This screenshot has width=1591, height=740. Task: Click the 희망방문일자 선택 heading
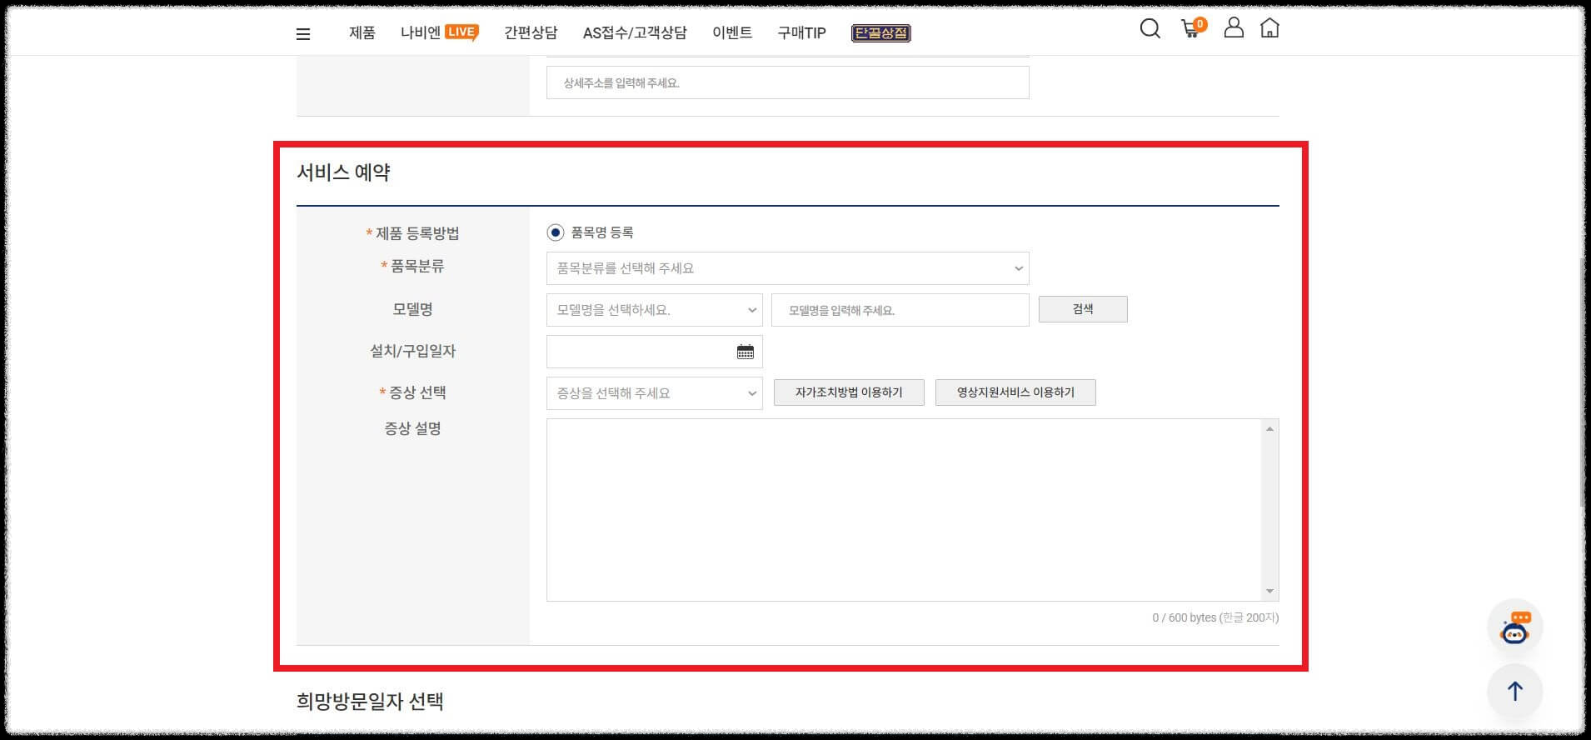[370, 702]
